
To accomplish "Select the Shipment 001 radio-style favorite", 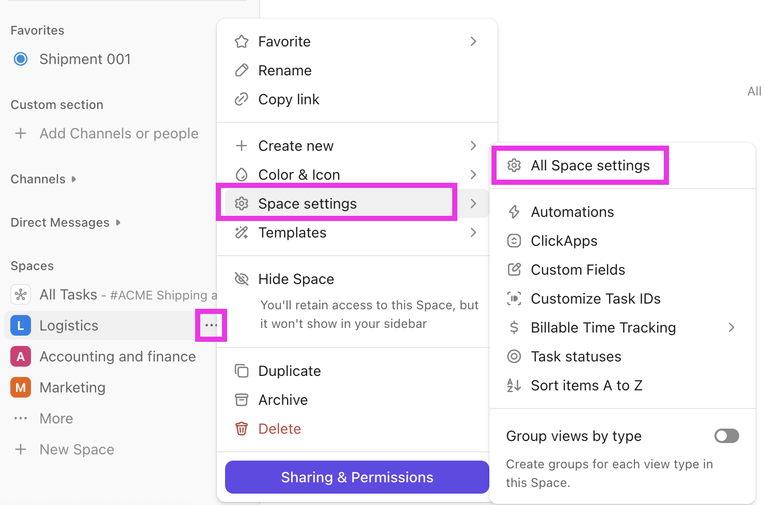I will click(21, 59).
